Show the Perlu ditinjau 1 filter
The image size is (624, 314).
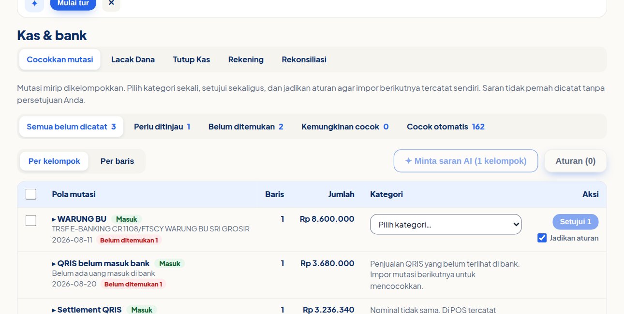click(162, 127)
